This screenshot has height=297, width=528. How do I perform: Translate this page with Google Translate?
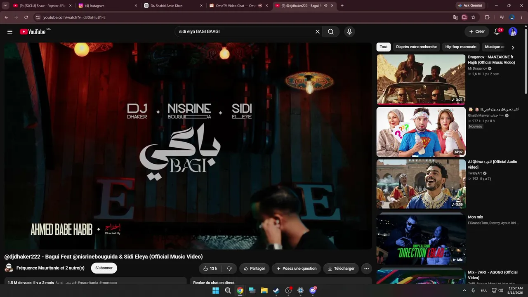pos(455,17)
